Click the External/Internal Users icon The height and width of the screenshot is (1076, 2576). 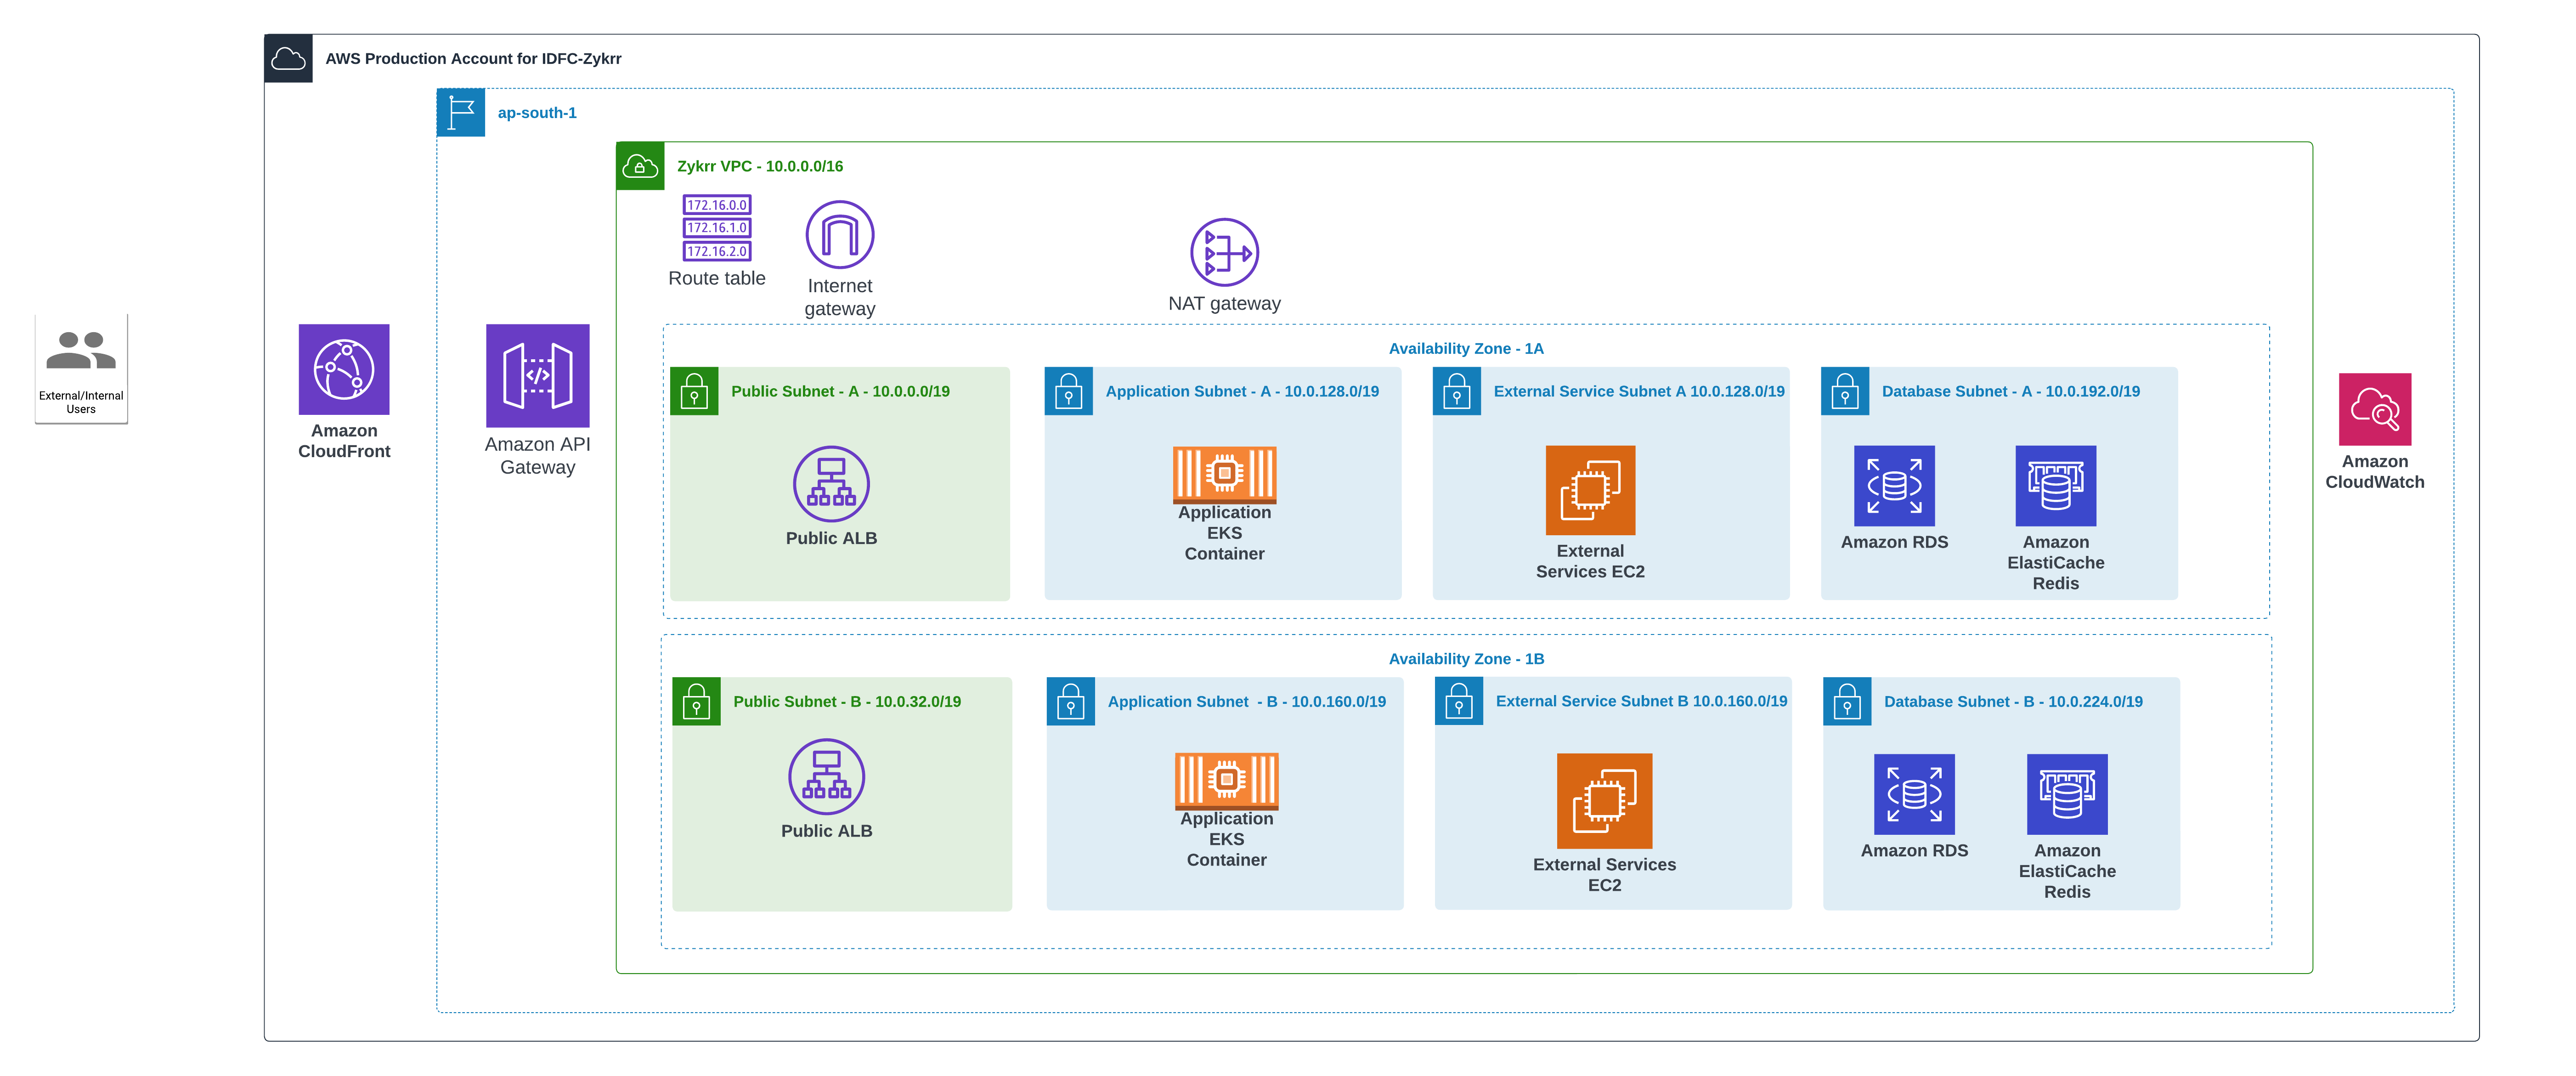pyautogui.click(x=81, y=351)
